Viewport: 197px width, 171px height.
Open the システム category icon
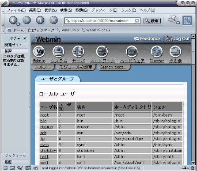click(x=59, y=52)
